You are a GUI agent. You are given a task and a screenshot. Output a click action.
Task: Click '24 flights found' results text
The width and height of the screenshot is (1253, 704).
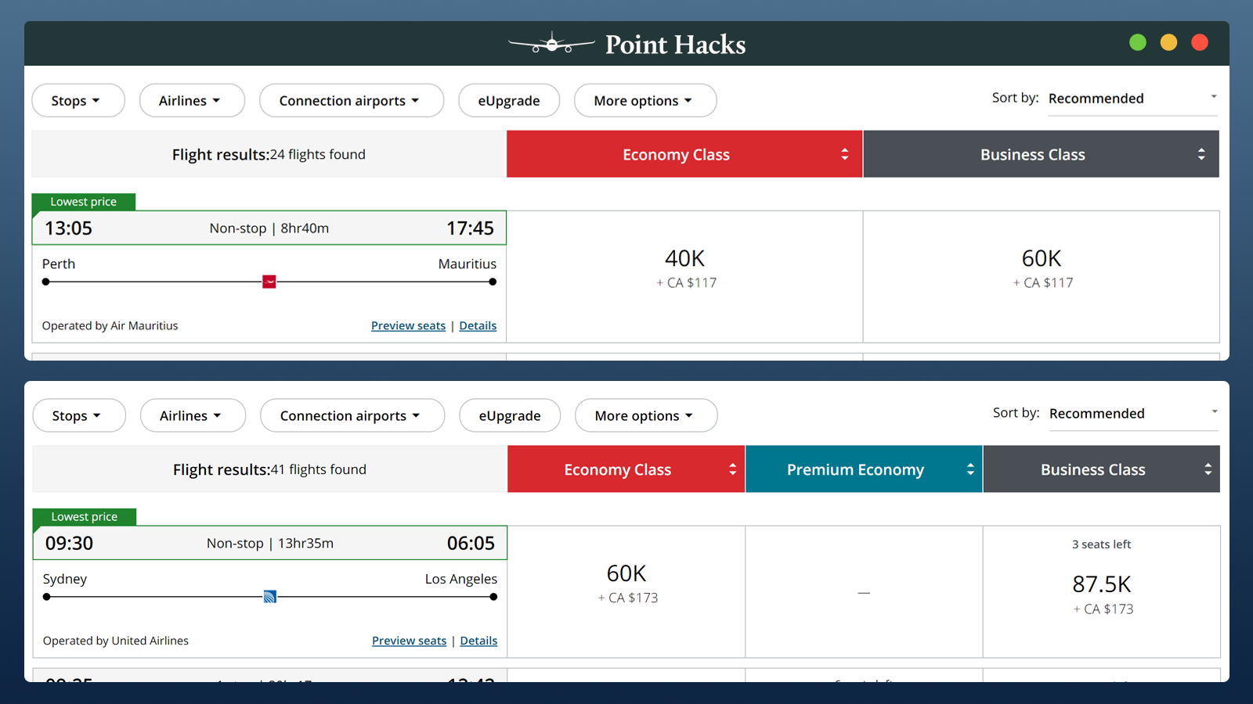pyautogui.click(x=317, y=154)
